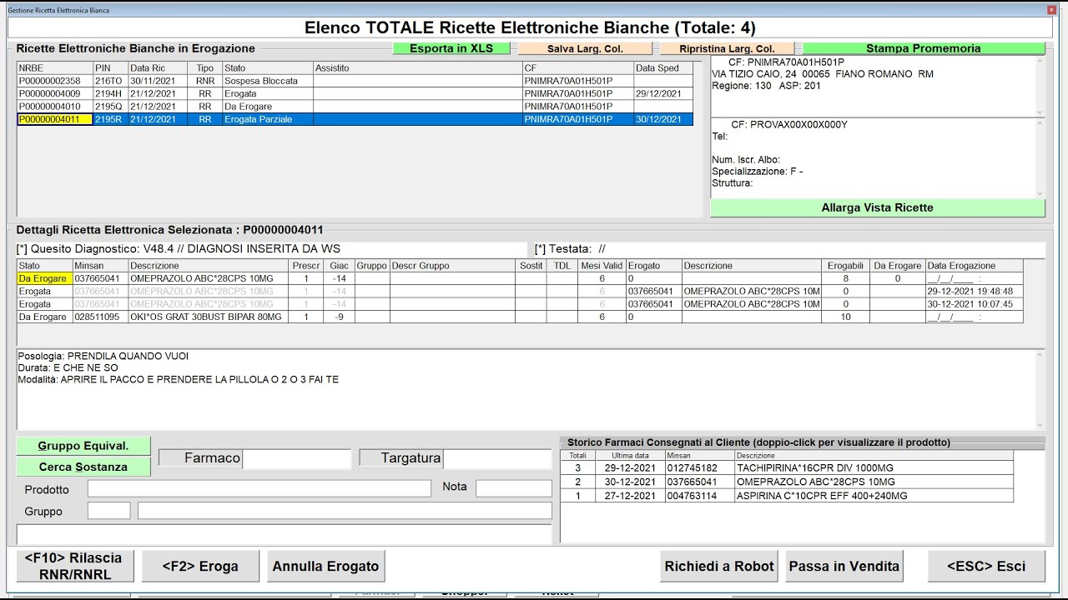Select recipe row P00000002358
The width and height of the screenshot is (1068, 600).
[x=355, y=81]
